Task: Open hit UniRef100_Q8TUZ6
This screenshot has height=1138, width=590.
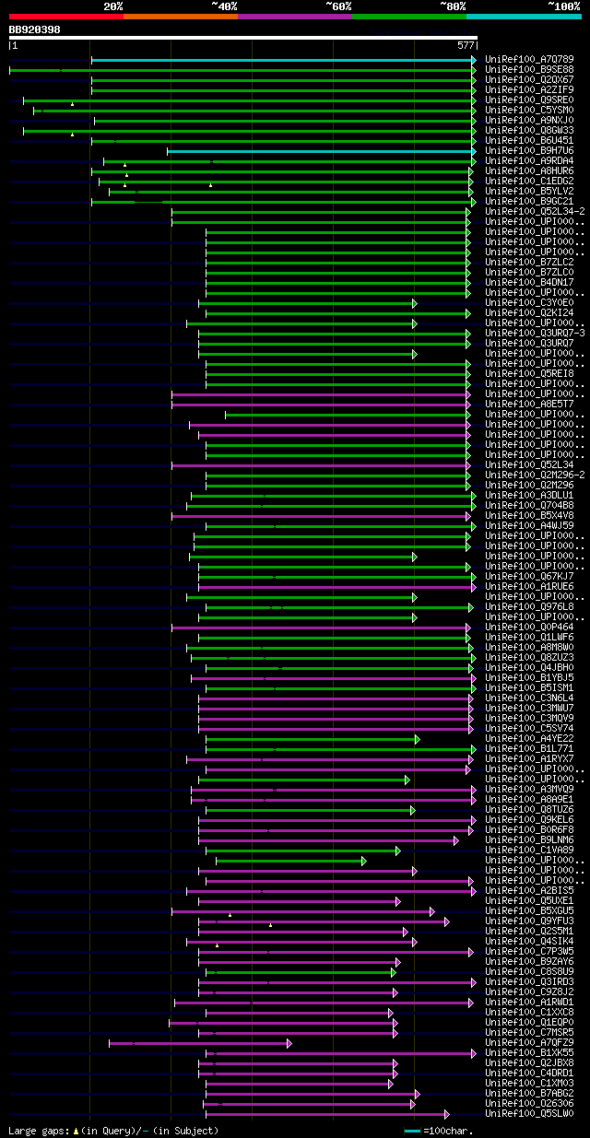Action: click(529, 810)
